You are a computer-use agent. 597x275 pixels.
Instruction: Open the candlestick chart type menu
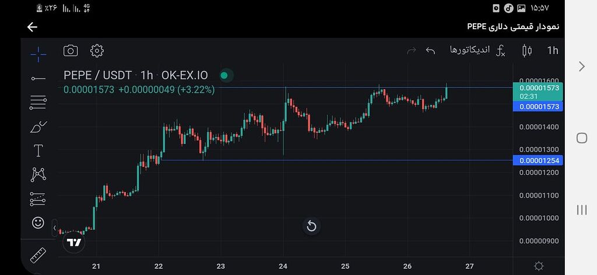coord(527,51)
